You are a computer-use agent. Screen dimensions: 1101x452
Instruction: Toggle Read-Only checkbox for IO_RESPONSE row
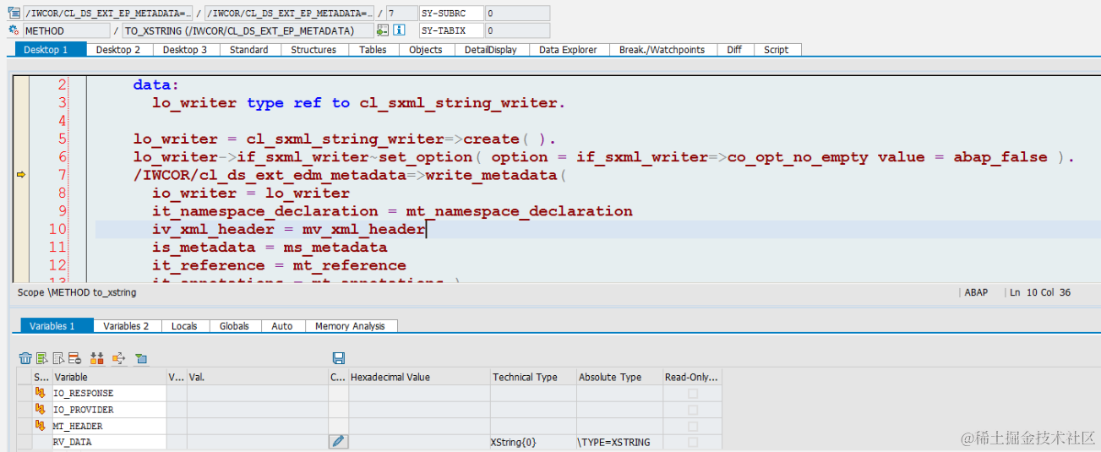coord(693,394)
